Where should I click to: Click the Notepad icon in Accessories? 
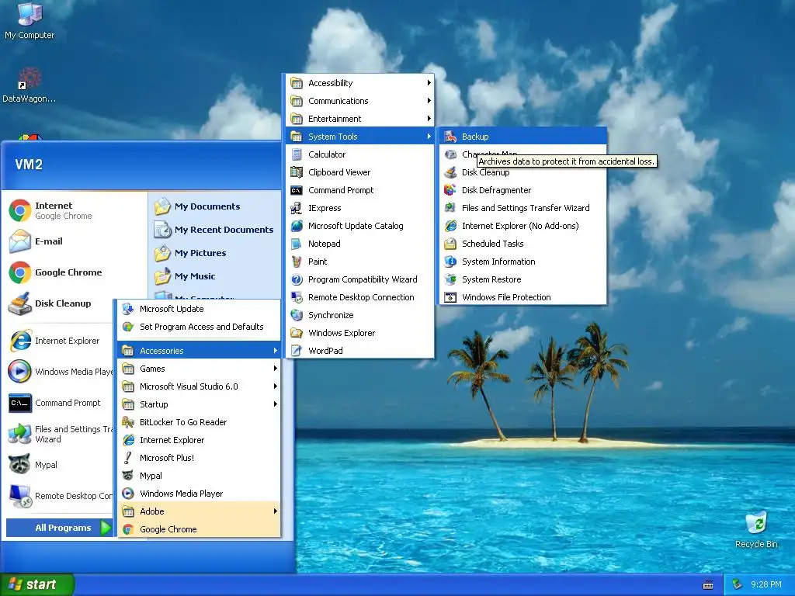pyautogui.click(x=297, y=244)
